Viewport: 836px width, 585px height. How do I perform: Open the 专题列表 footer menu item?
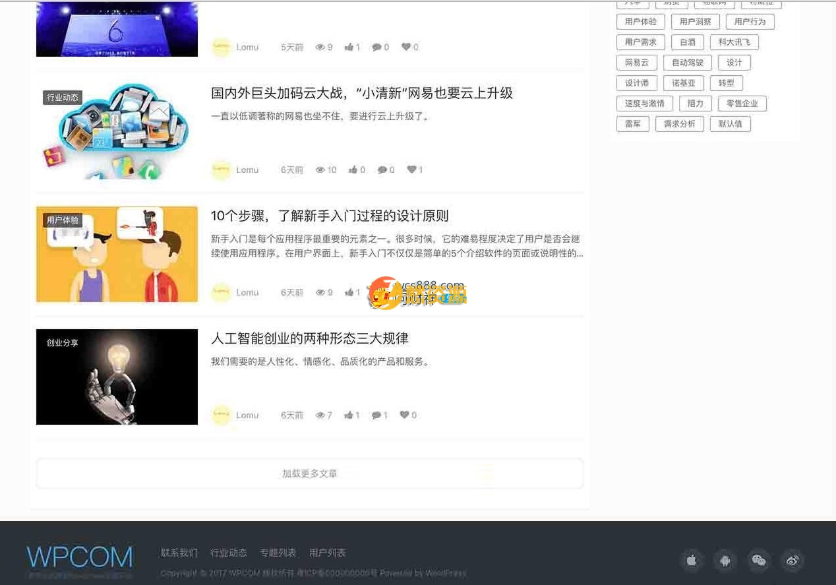(x=277, y=553)
